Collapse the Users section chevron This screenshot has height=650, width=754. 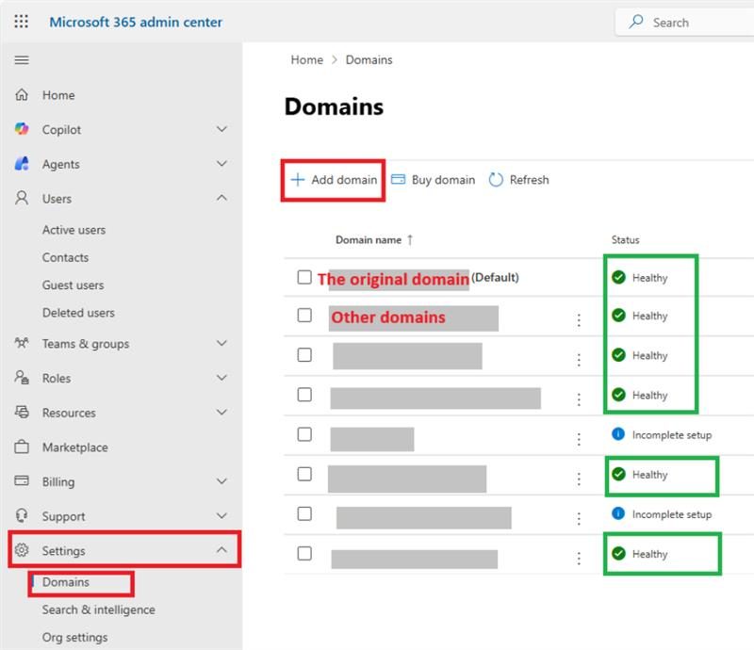click(221, 198)
